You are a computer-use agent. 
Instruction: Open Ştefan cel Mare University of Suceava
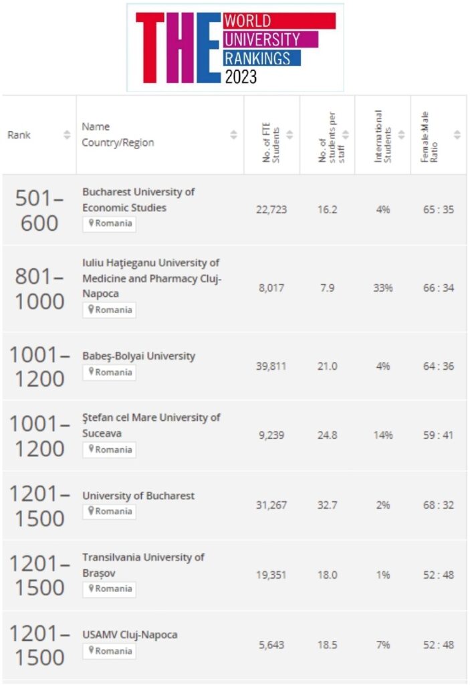151,425
